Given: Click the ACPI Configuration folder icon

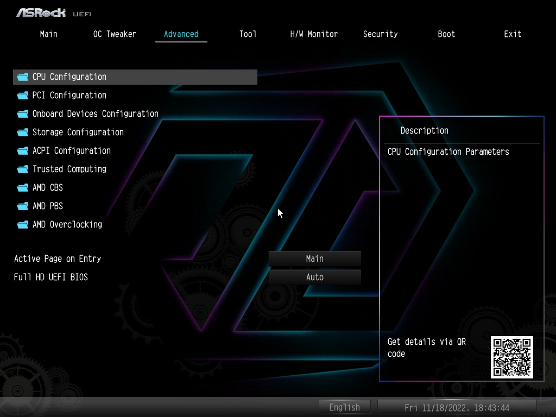Looking at the screenshot, I should pos(23,151).
